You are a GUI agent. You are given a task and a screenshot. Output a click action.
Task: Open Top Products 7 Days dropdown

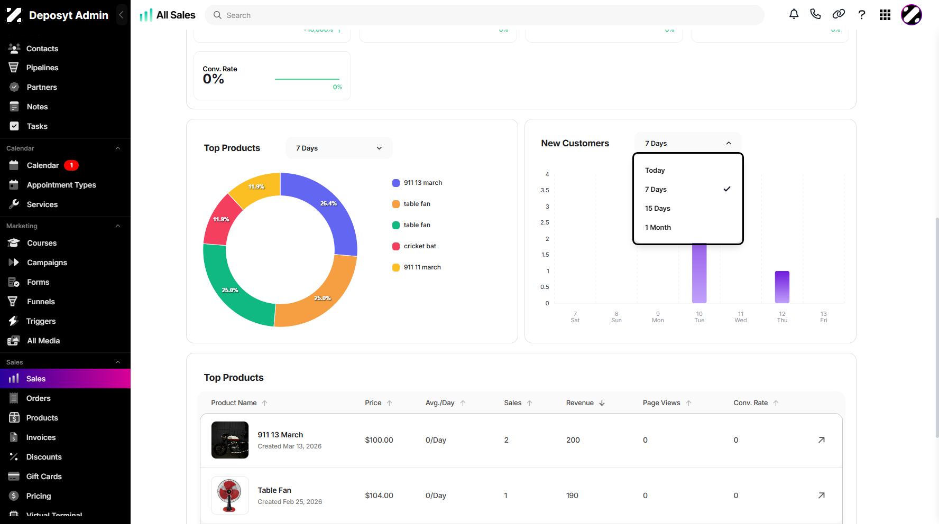(339, 148)
